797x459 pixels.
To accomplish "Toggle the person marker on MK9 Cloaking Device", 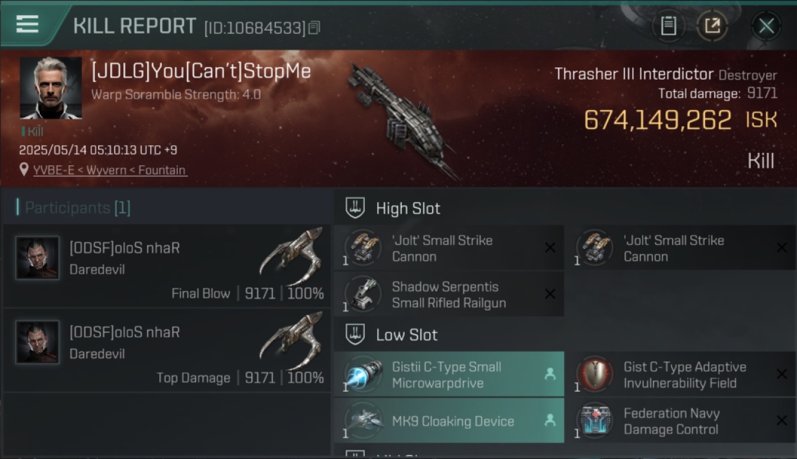I will (x=550, y=420).
